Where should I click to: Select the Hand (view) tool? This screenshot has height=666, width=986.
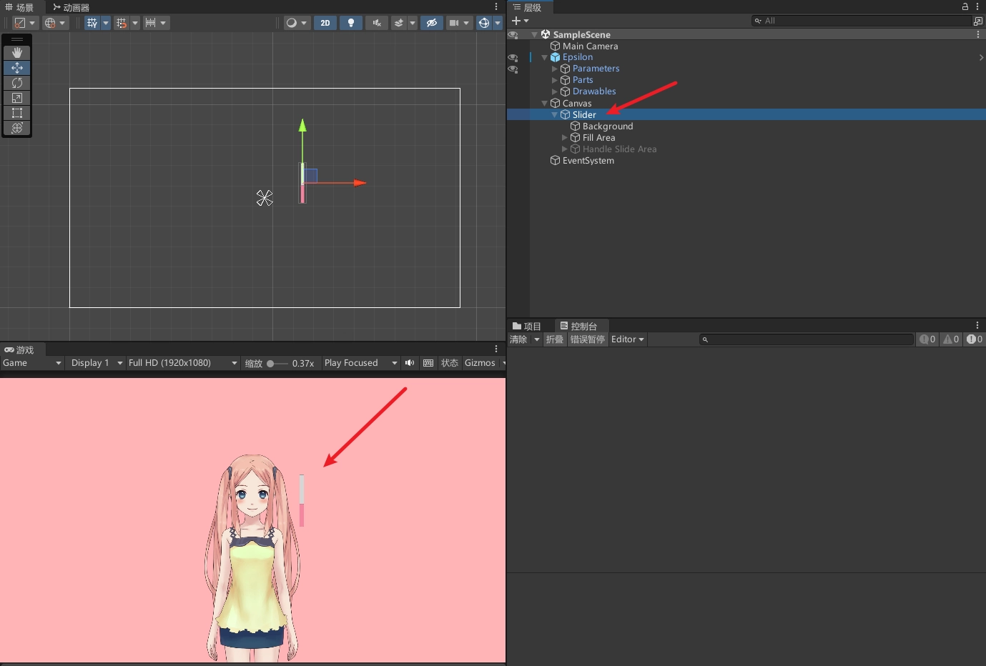[17, 53]
